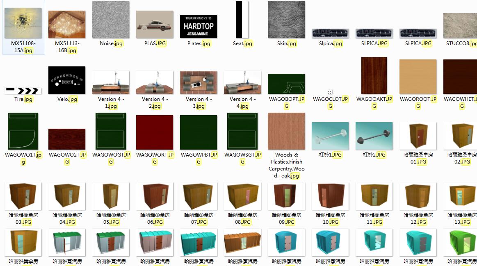
Task: Click the Skin.jpg leather texture thumbnail
Action: pyautogui.click(x=286, y=20)
